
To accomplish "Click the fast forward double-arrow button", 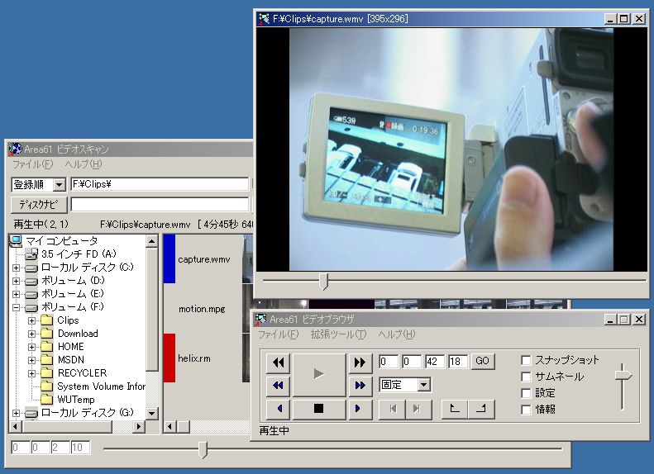I will click(359, 363).
